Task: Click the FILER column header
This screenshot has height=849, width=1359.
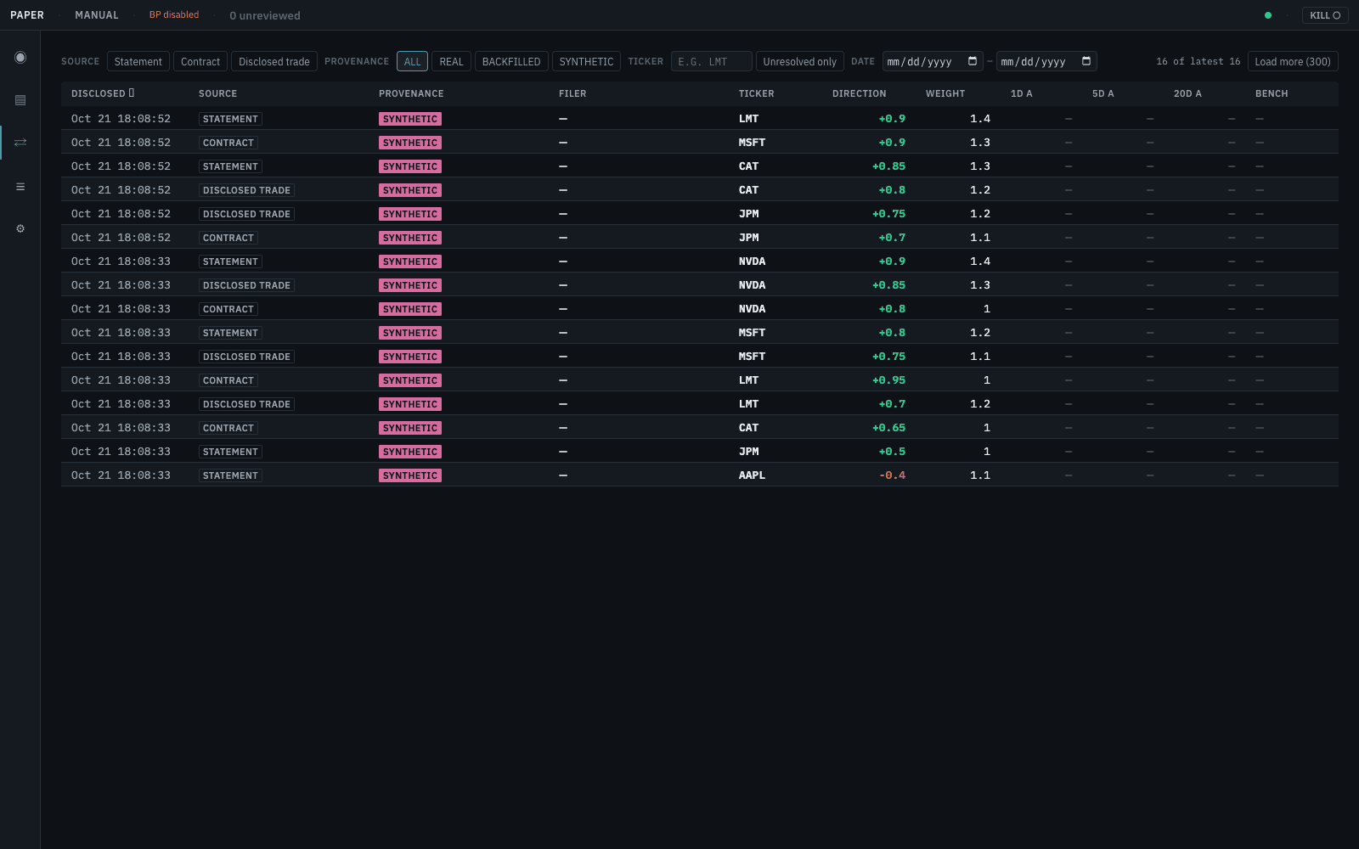Action: (572, 93)
